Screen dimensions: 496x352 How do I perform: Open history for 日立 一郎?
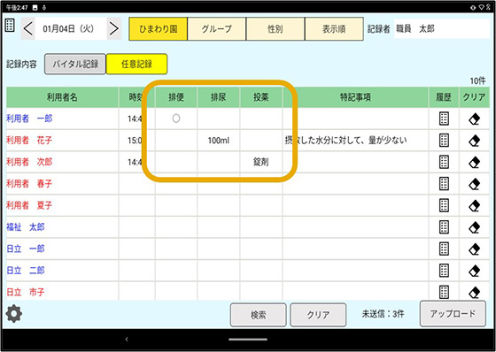coord(444,249)
